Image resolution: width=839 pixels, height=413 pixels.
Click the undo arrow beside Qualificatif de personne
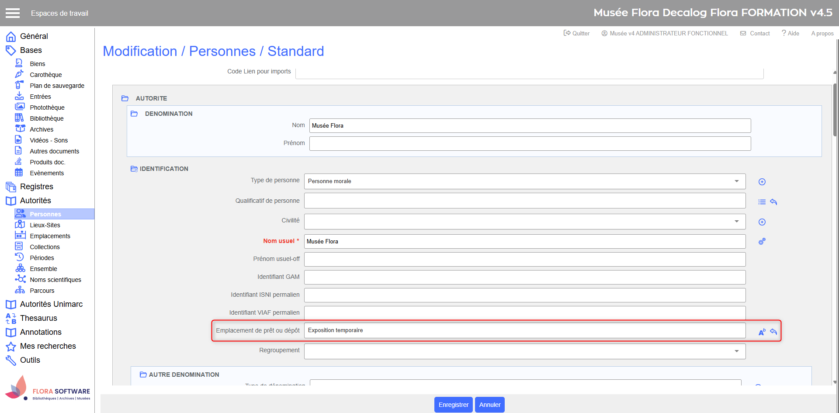773,202
